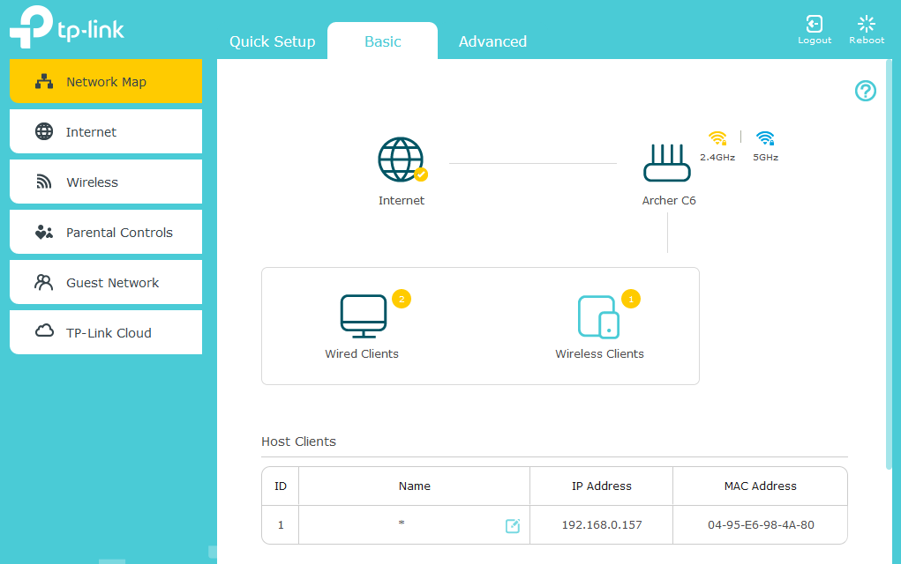Viewport: 901px width, 564px height.
Task: Click the 2.4GHz Wi-Fi icon
Action: [717, 137]
